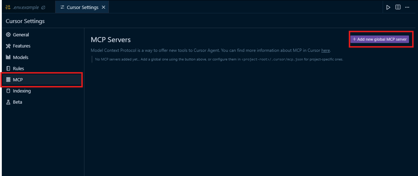The width and height of the screenshot is (418, 176).
Task: Click the MCP server stack icon
Action: coord(8,80)
